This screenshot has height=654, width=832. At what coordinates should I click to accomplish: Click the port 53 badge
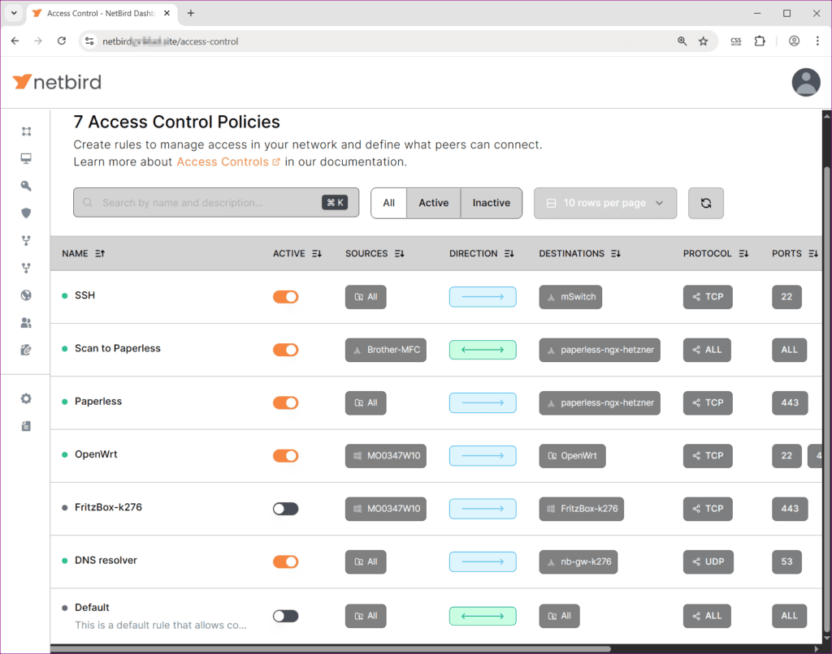(x=786, y=561)
